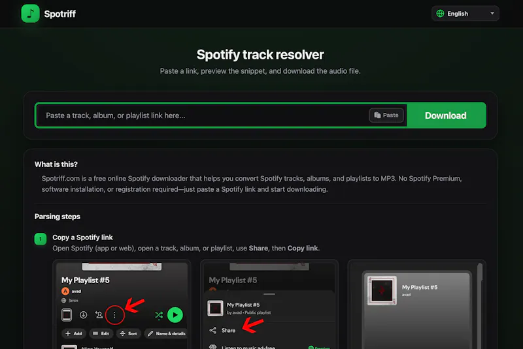This screenshot has height=349, width=523.
Task: Click the green play button in first tutorial image
Action: [175, 314]
